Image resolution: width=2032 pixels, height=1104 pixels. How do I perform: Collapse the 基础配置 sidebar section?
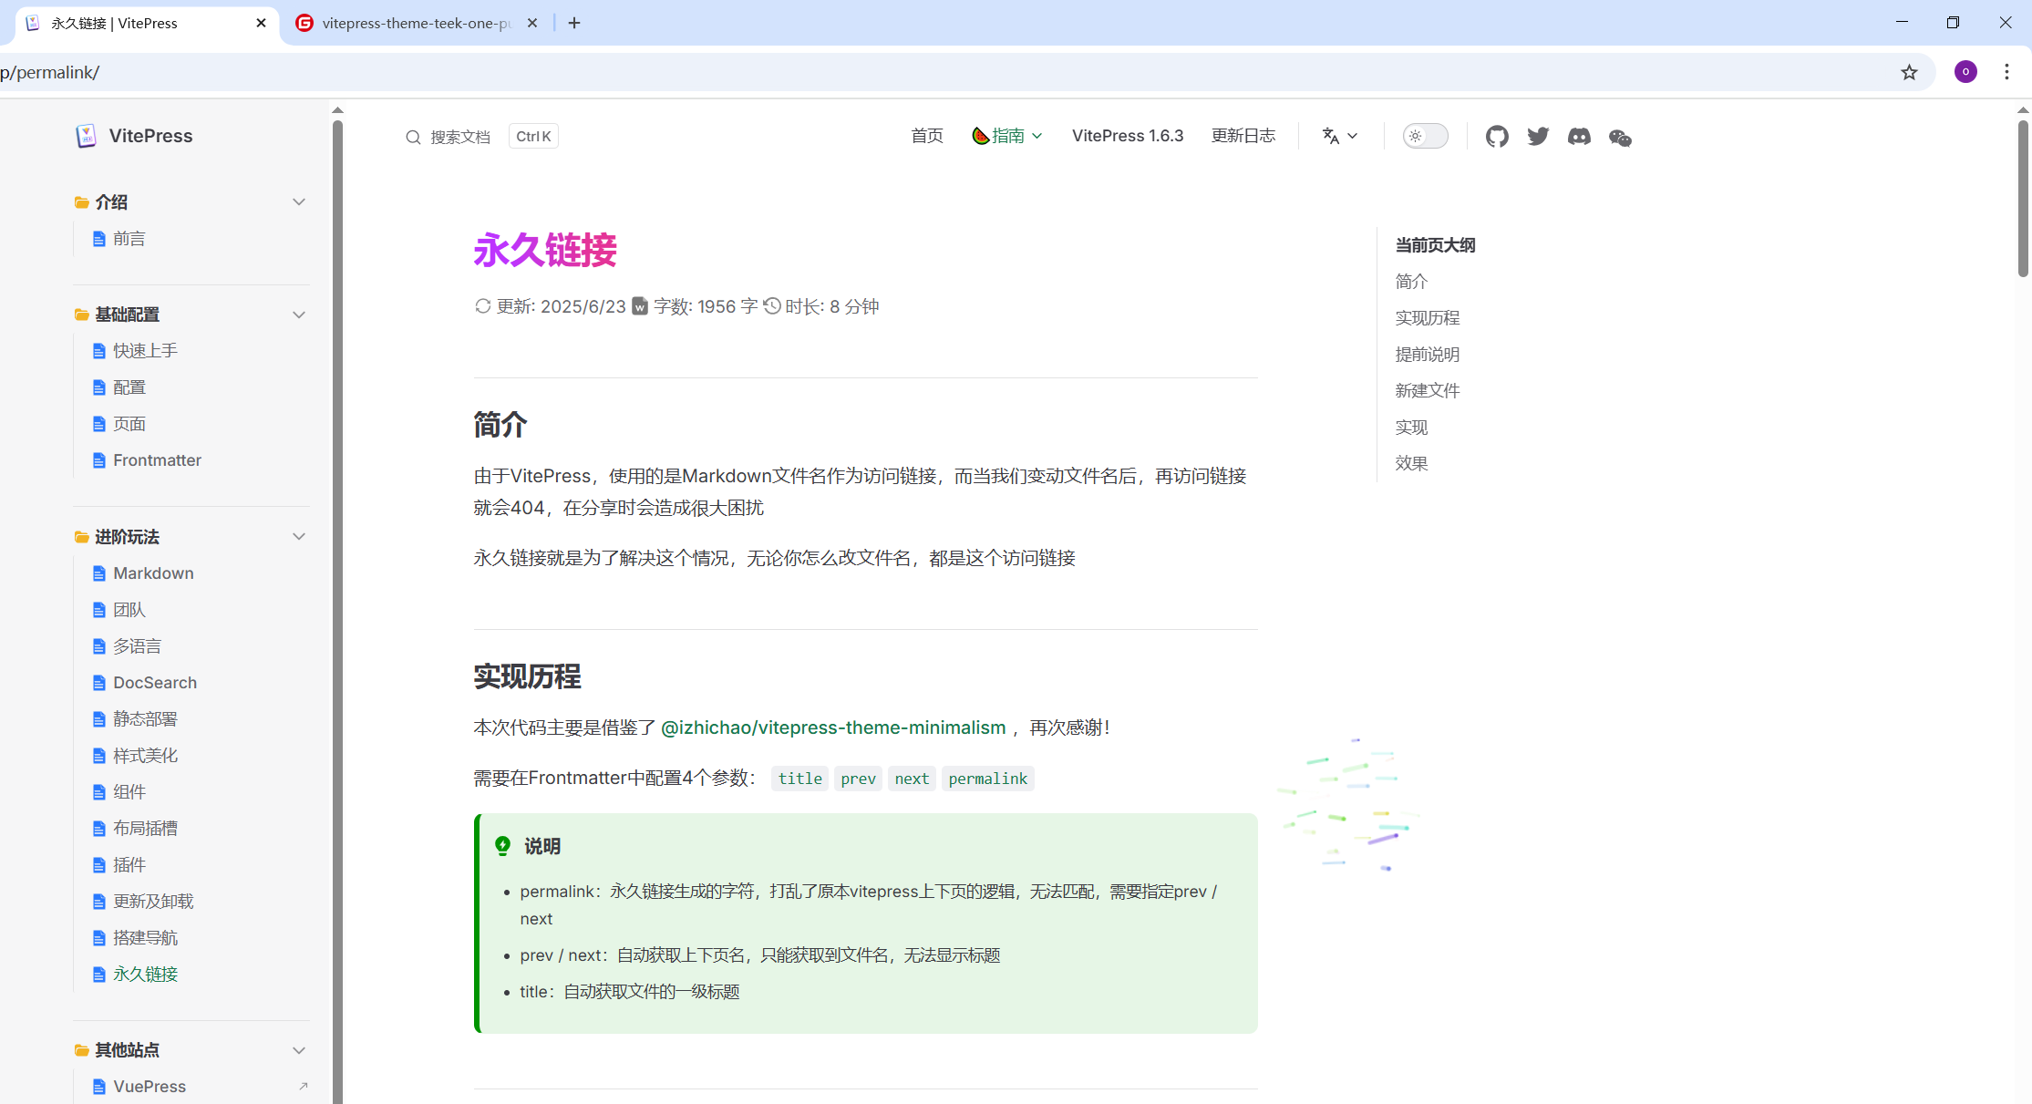coord(298,315)
